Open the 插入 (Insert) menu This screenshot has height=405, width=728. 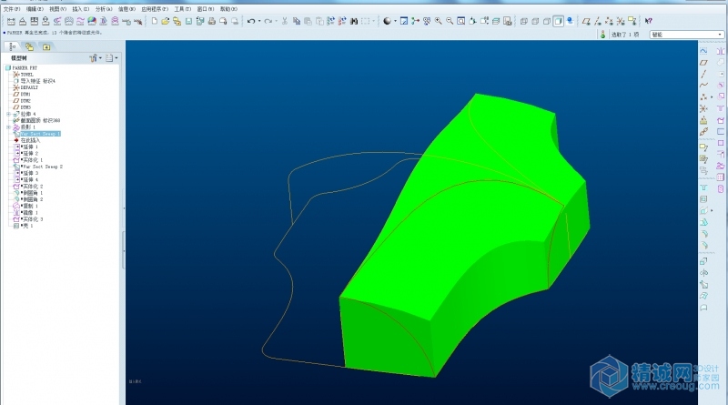click(x=81, y=9)
